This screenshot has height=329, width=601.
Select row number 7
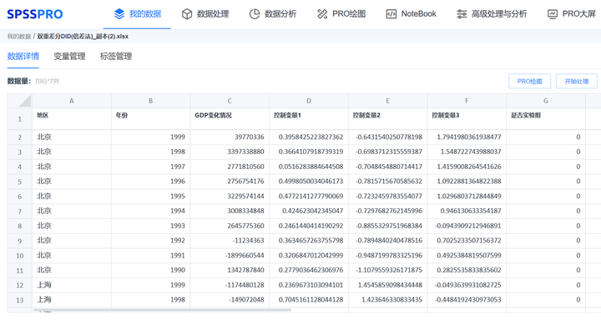coord(19,211)
